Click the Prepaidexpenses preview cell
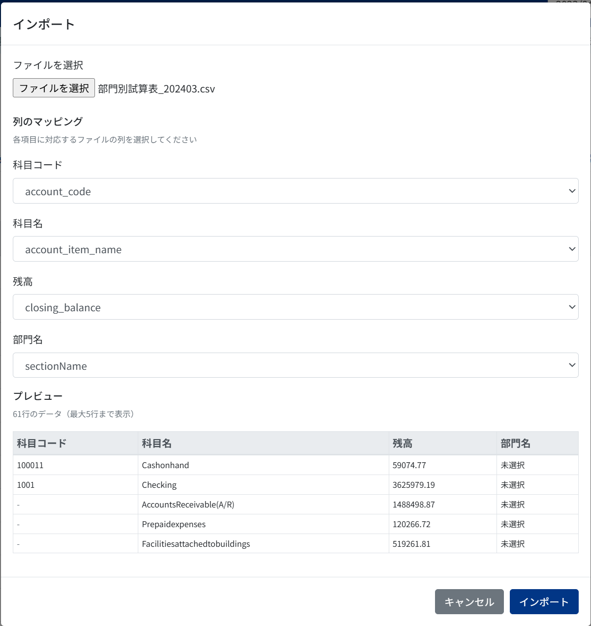The image size is (591, 626). 174,524
